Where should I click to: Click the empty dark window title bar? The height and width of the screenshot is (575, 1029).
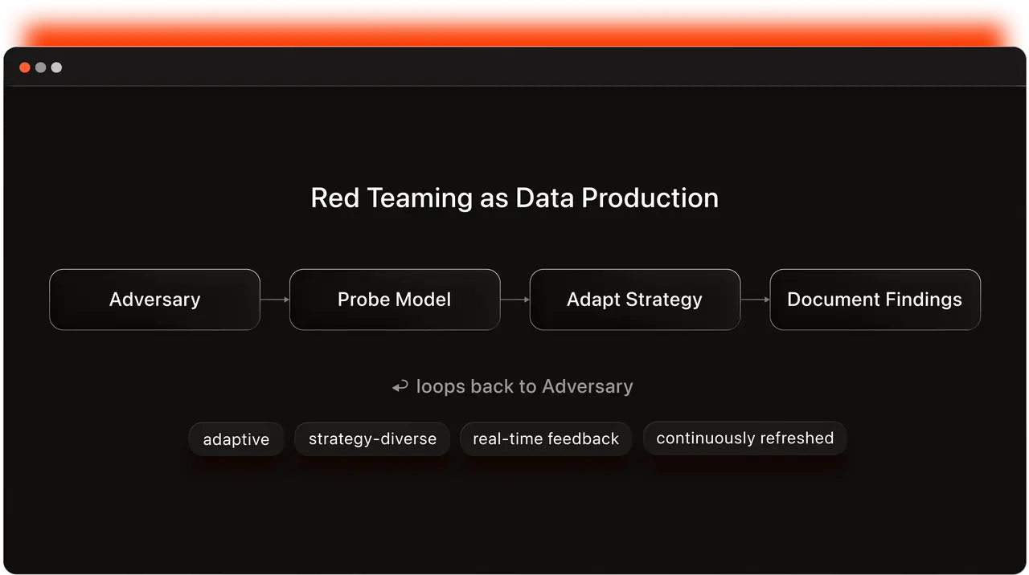click(514, 67)
